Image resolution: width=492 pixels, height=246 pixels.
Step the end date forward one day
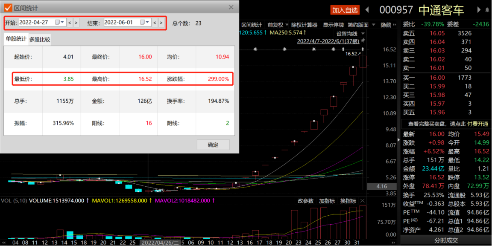click(161, 23)
